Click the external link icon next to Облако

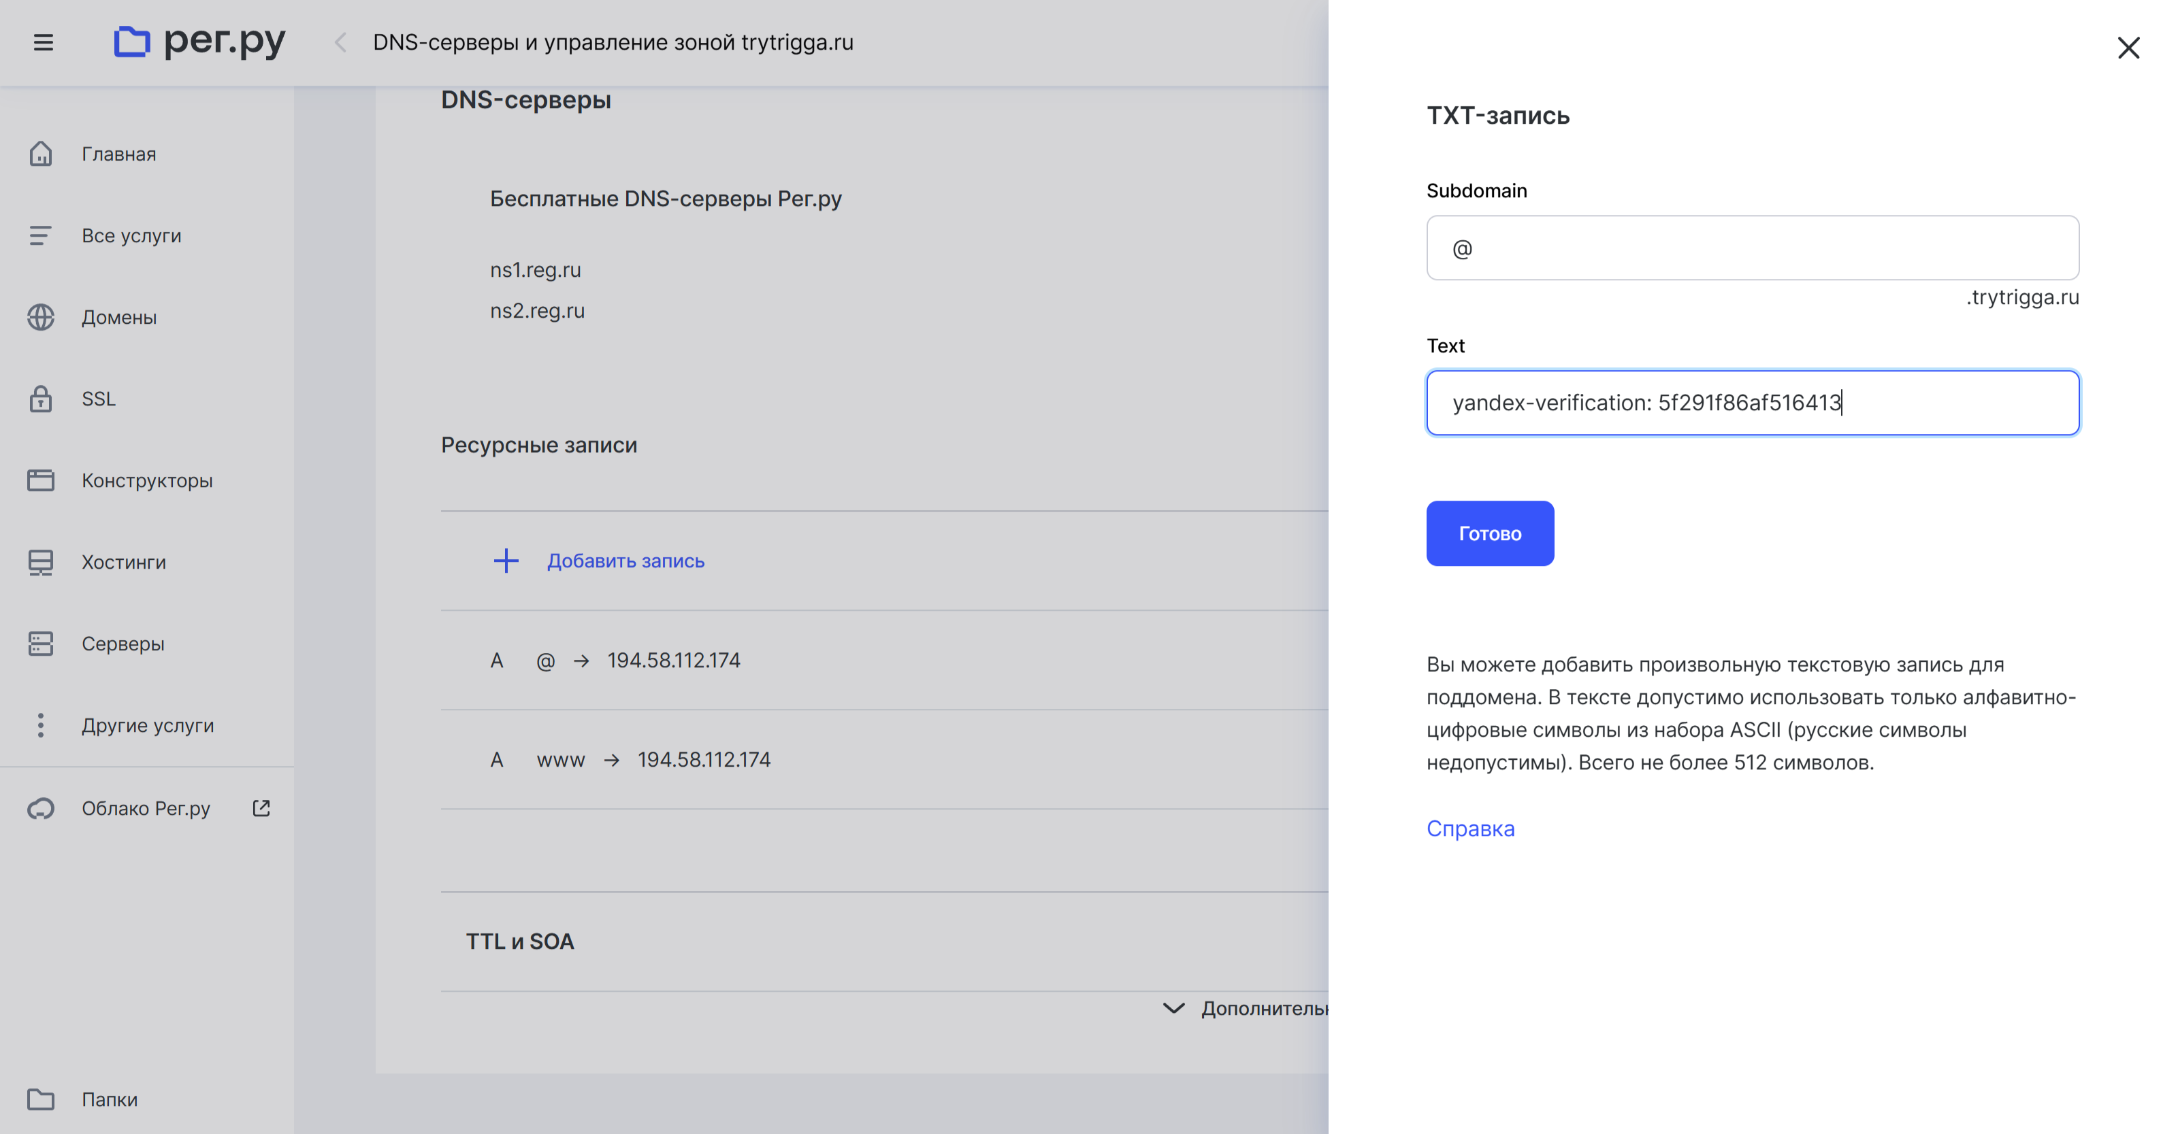click(261, 808)
